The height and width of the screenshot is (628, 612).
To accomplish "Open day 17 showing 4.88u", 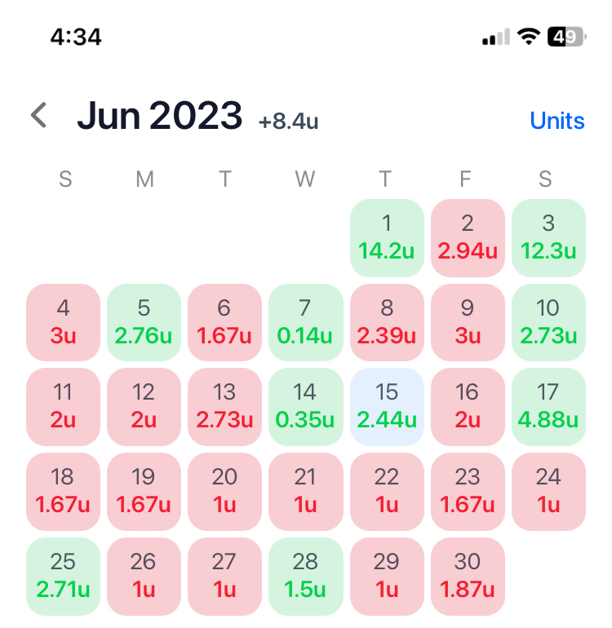I will coord(548,406).
